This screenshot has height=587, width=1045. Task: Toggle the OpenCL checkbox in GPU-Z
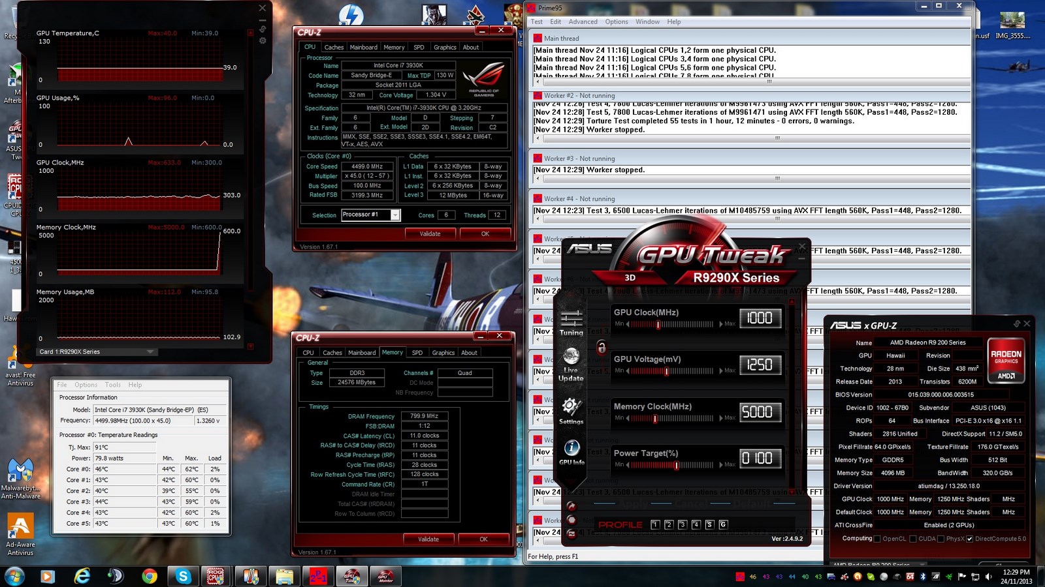click(x=877, y=539)
